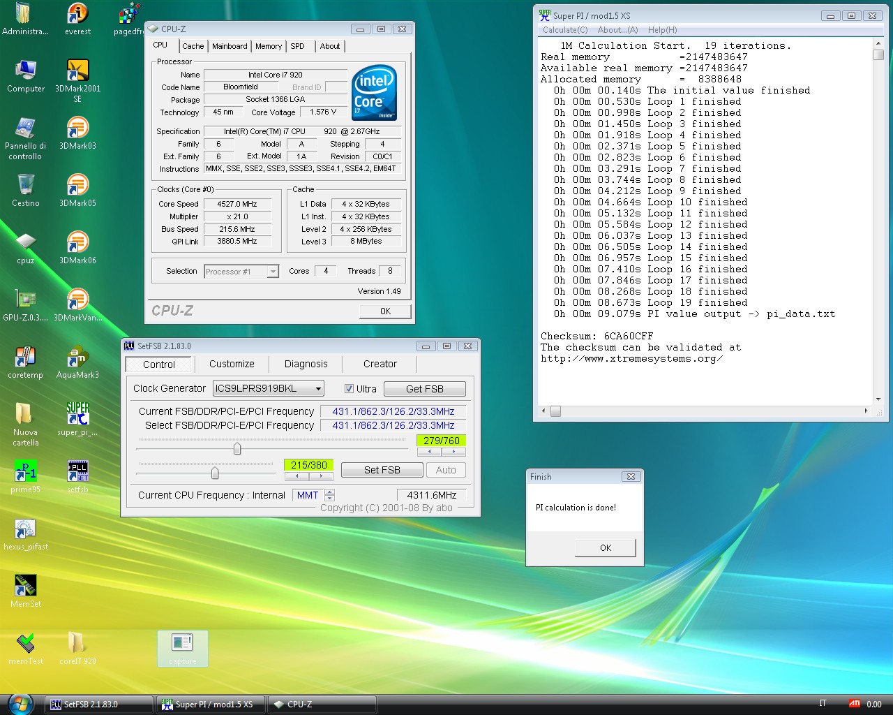Open prime95 desktop shortcut

pos(26,477)
